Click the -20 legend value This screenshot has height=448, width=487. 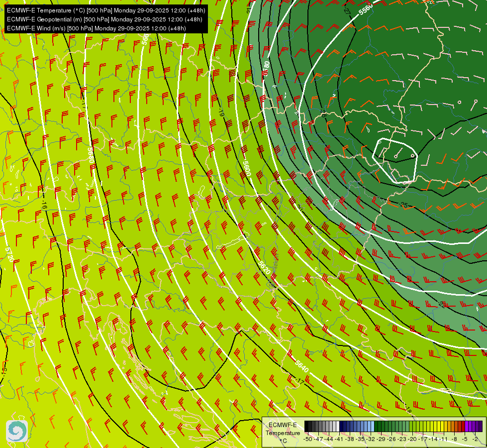(x=412, y=439)
